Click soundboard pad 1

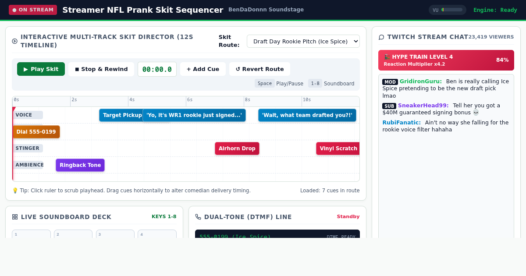click(x=32, y=234)
